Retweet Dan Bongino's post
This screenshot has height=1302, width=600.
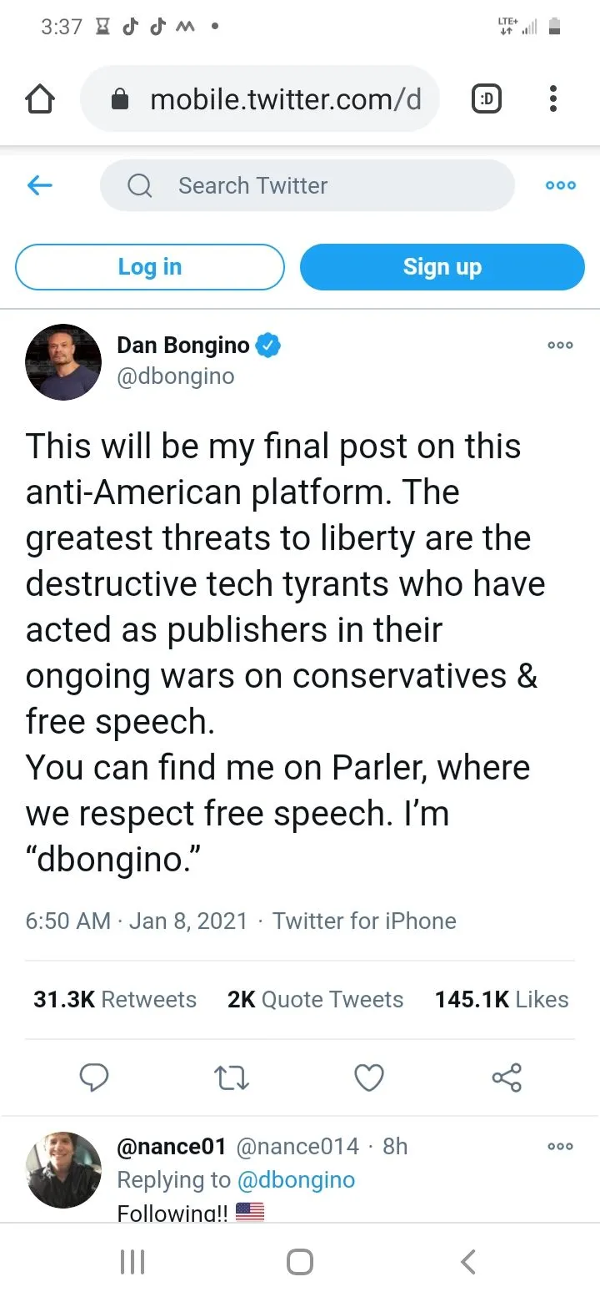(x=232, y=1077)
